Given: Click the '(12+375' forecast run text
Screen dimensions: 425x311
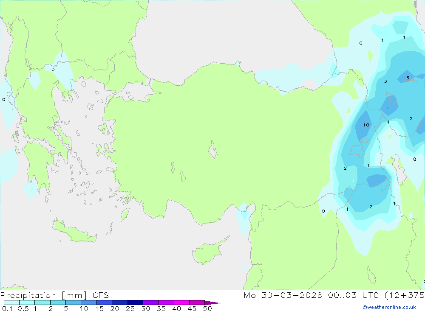Looking at the screenshot, I should click(405, 295).
